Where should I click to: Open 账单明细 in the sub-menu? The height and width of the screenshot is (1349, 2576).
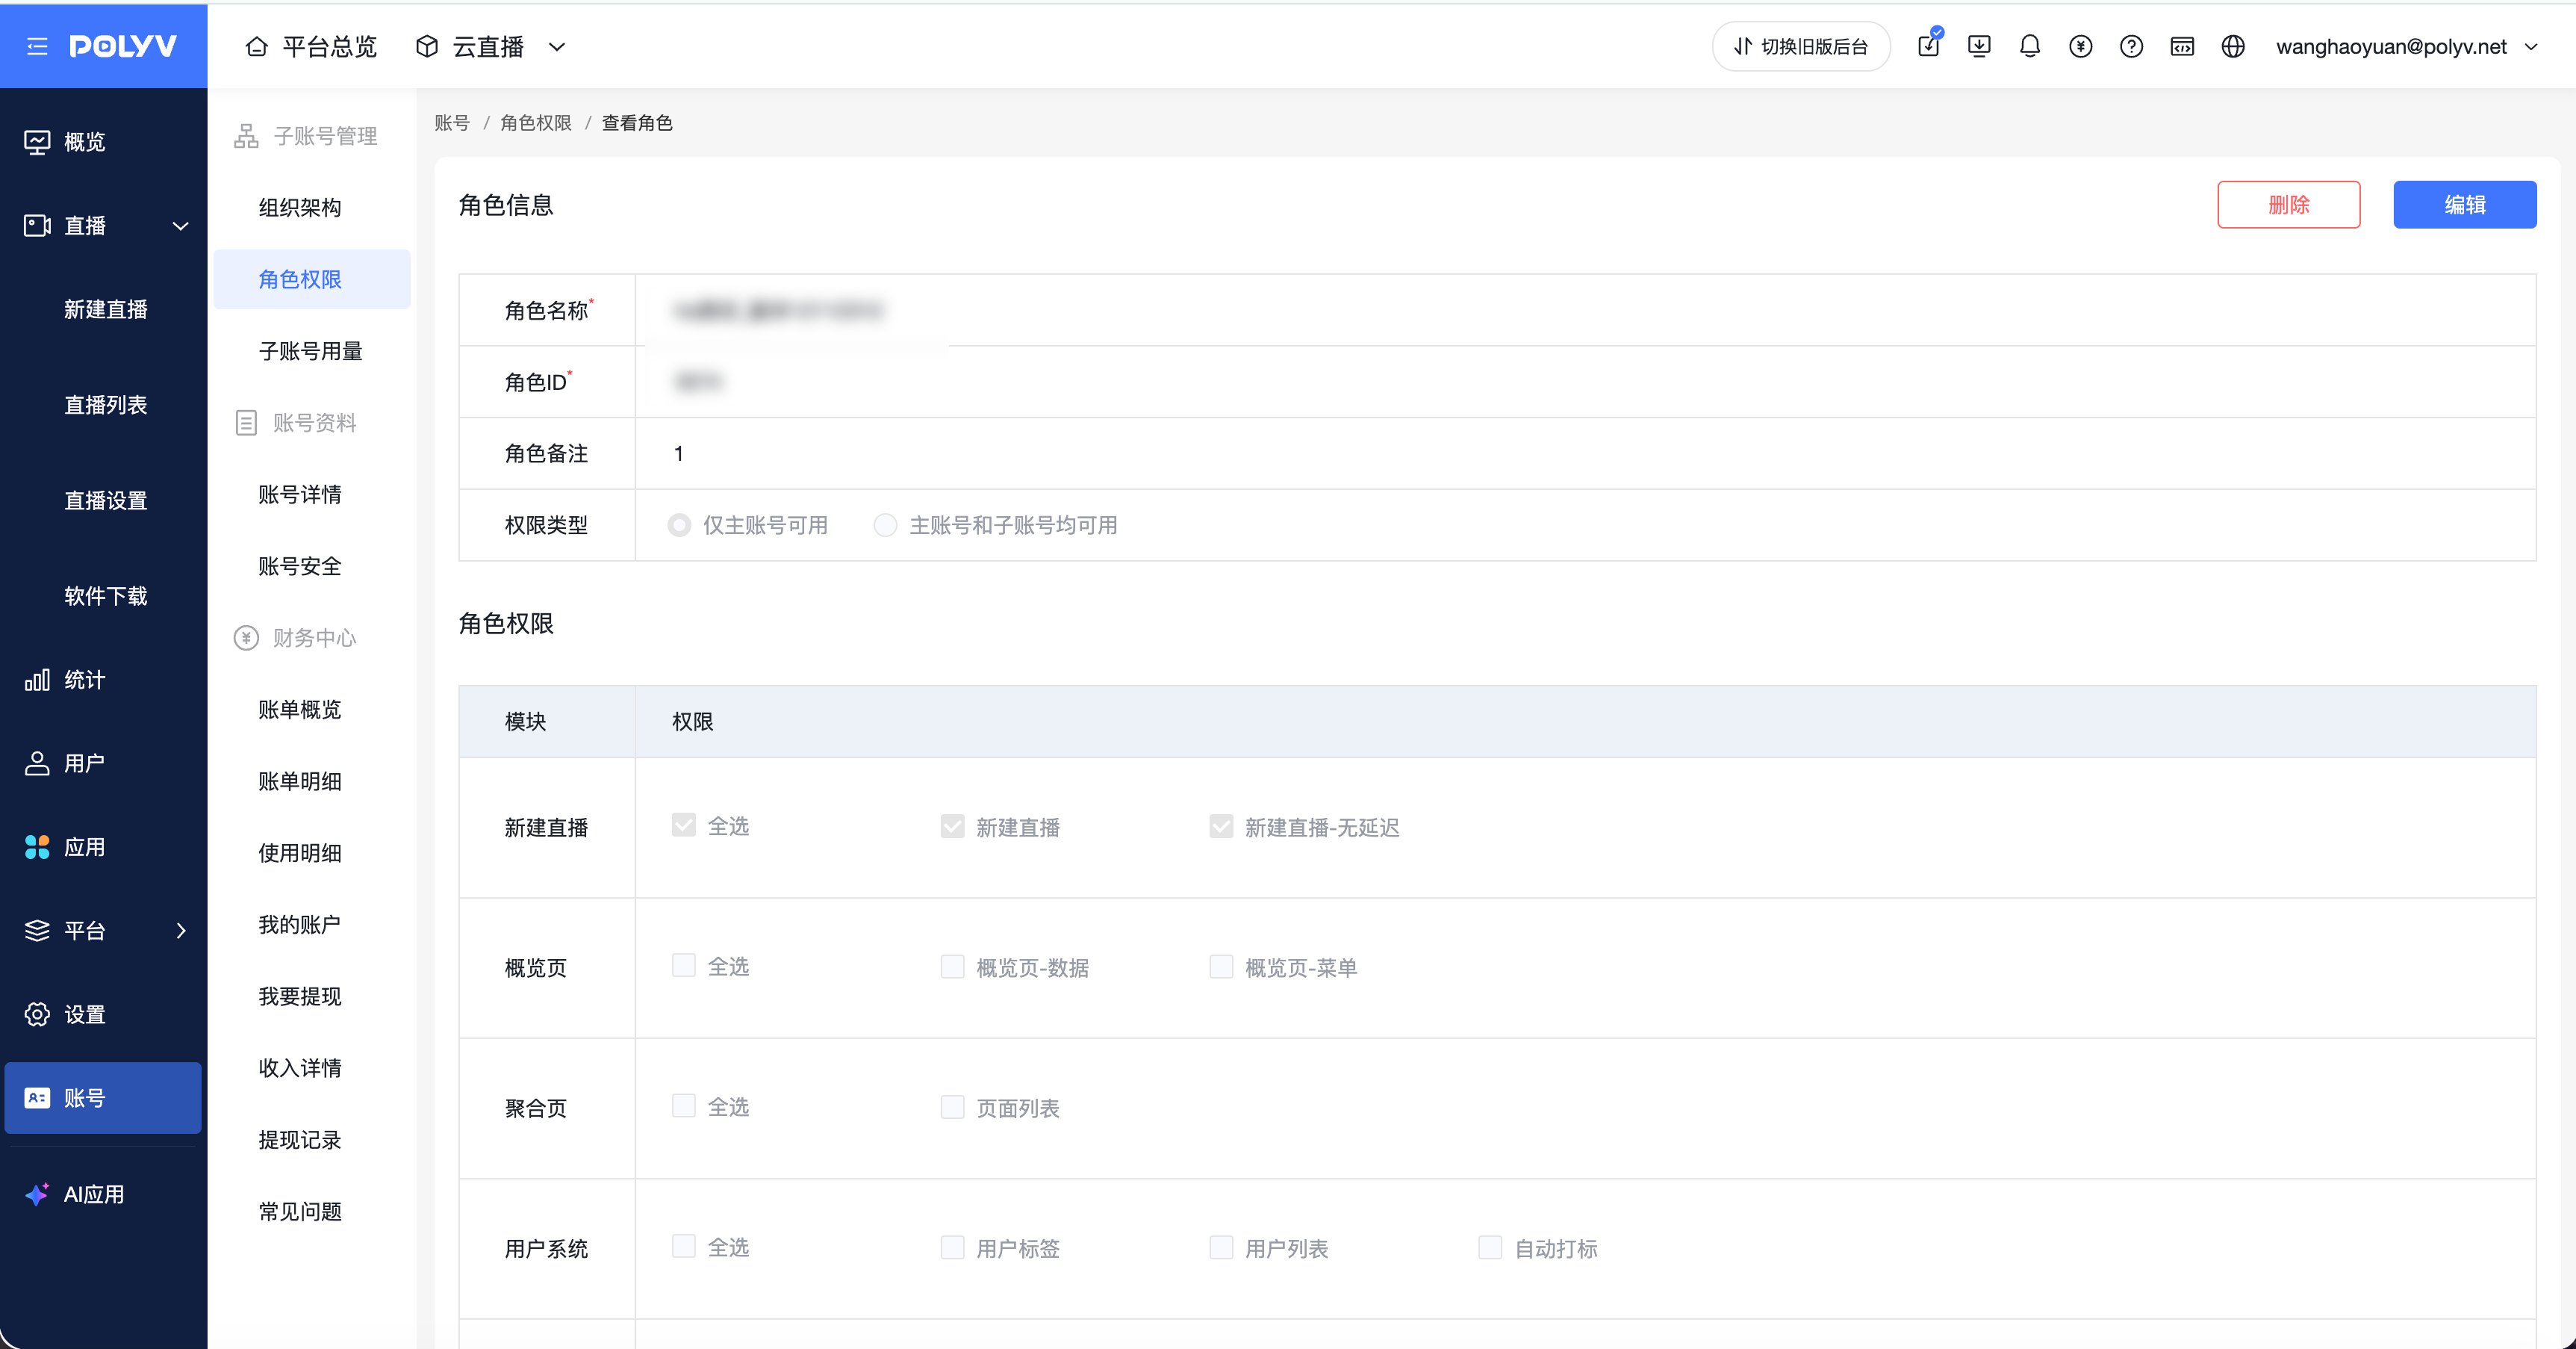click(x=300, y=781)
